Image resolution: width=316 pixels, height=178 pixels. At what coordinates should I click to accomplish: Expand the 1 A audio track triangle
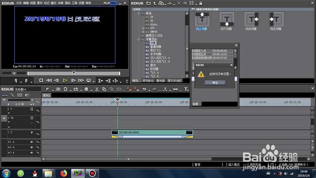click(9, 142)
